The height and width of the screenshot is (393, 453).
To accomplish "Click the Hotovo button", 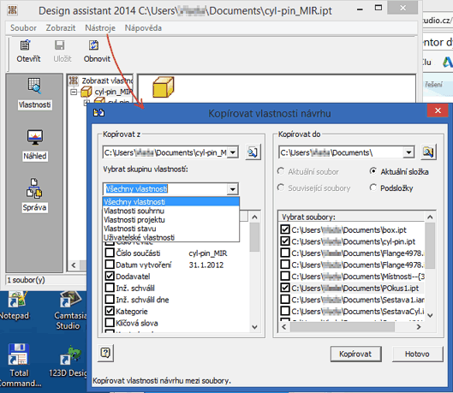I will (417, 354).
